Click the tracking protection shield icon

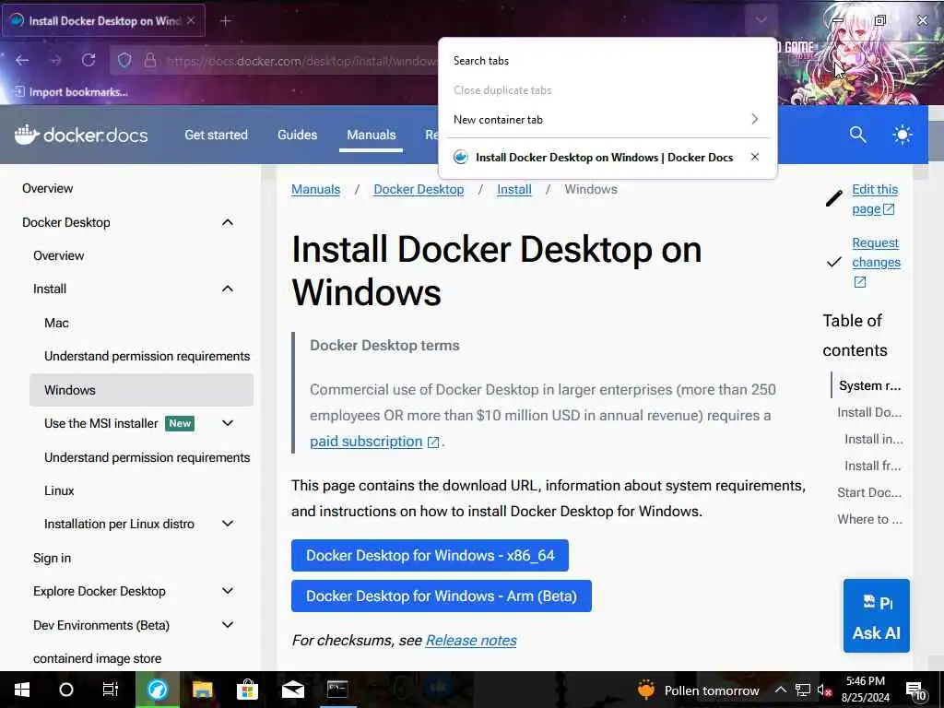click(x=124, y=60)
